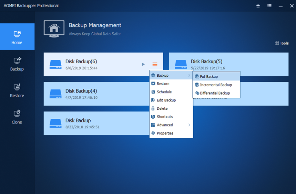Screen dimensions: 296x194
Task: Select Shortcuts menu entry
Action: (x=171, y=117)
